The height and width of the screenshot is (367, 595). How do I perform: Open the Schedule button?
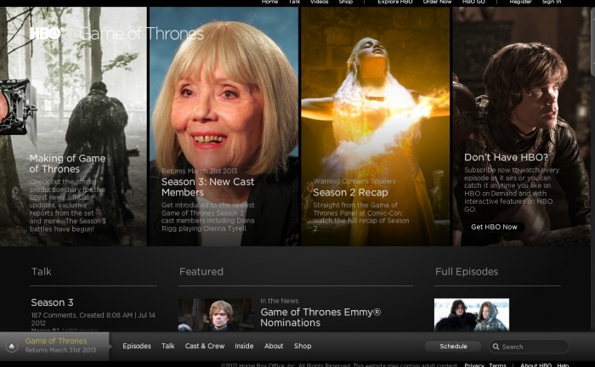(453, 346)
